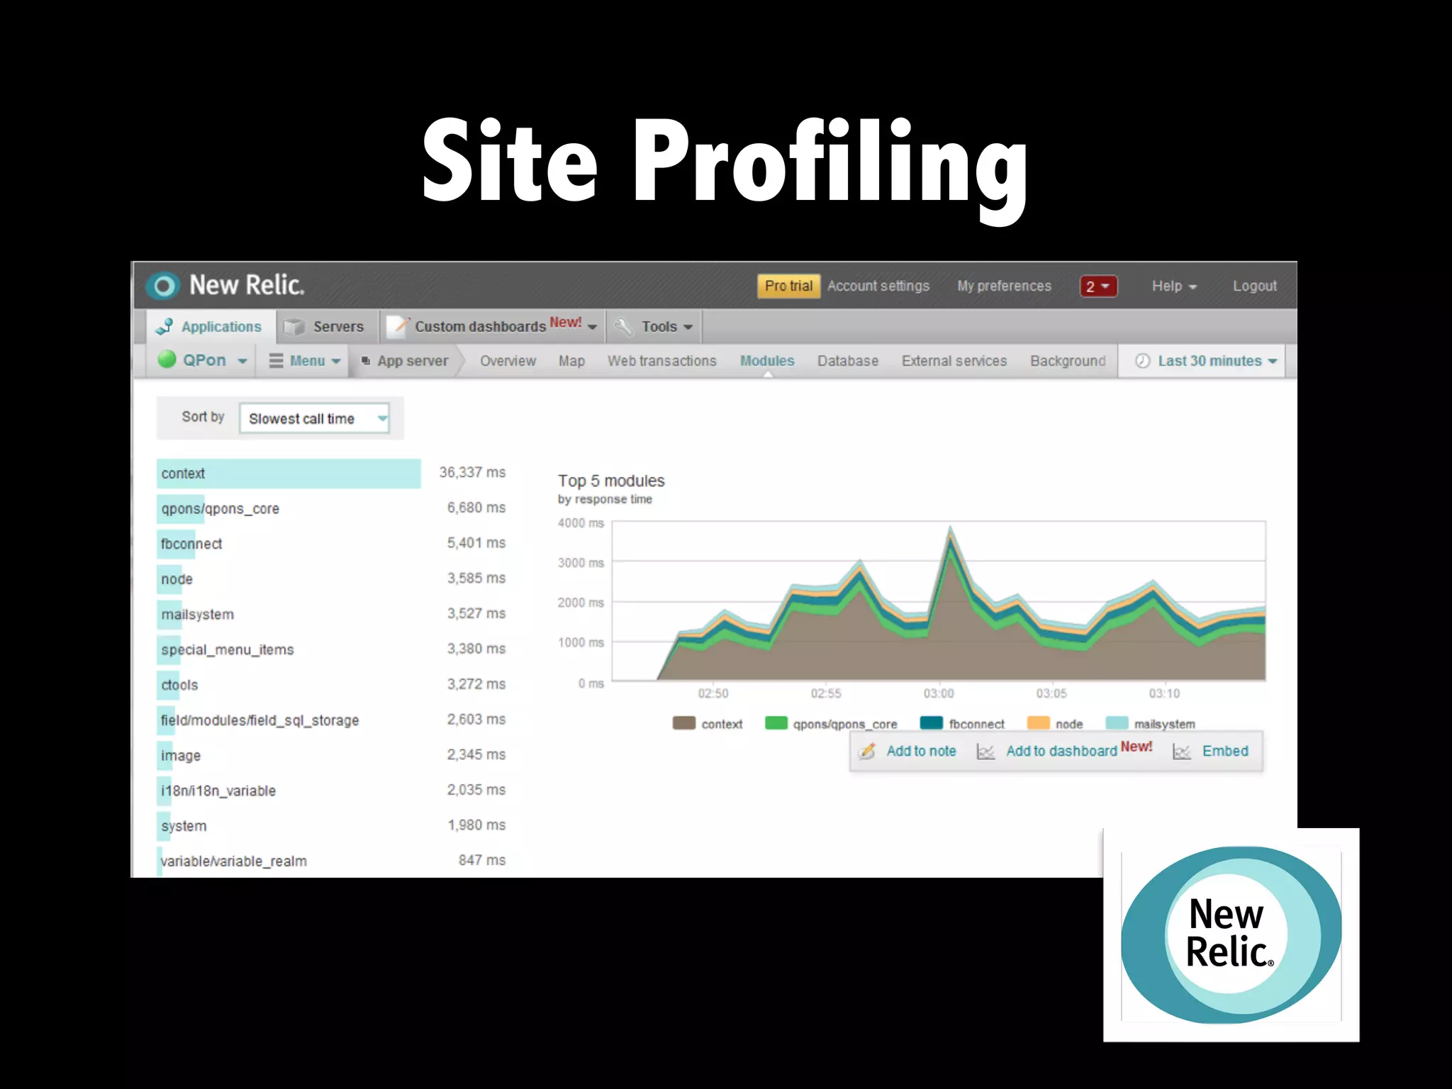This screenshot has height=1089, width=1452.
Task: Select the image module row
Action: pyautogui.click(x=332, y=755)
